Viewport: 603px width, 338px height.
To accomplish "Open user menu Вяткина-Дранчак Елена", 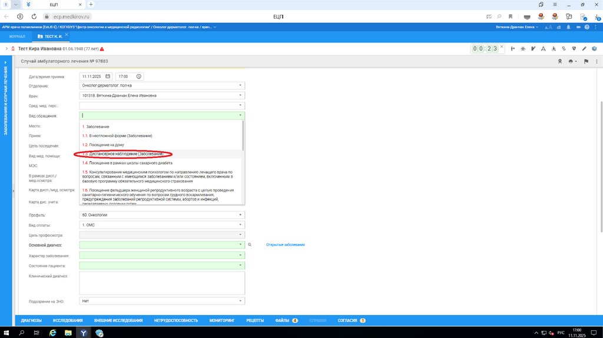I will (x=517, y=27).
